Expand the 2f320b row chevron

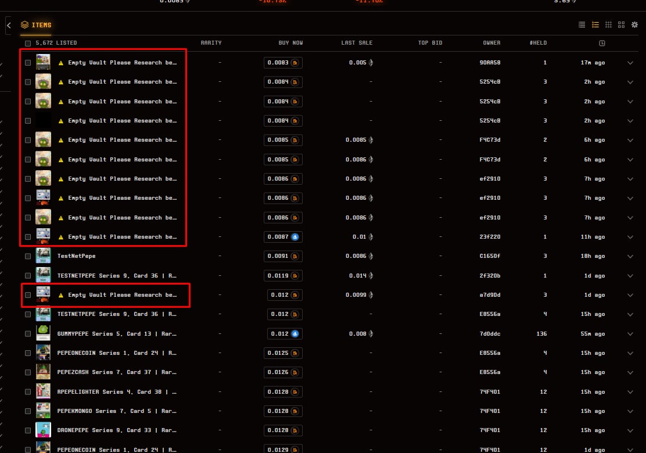click(630, 276)
